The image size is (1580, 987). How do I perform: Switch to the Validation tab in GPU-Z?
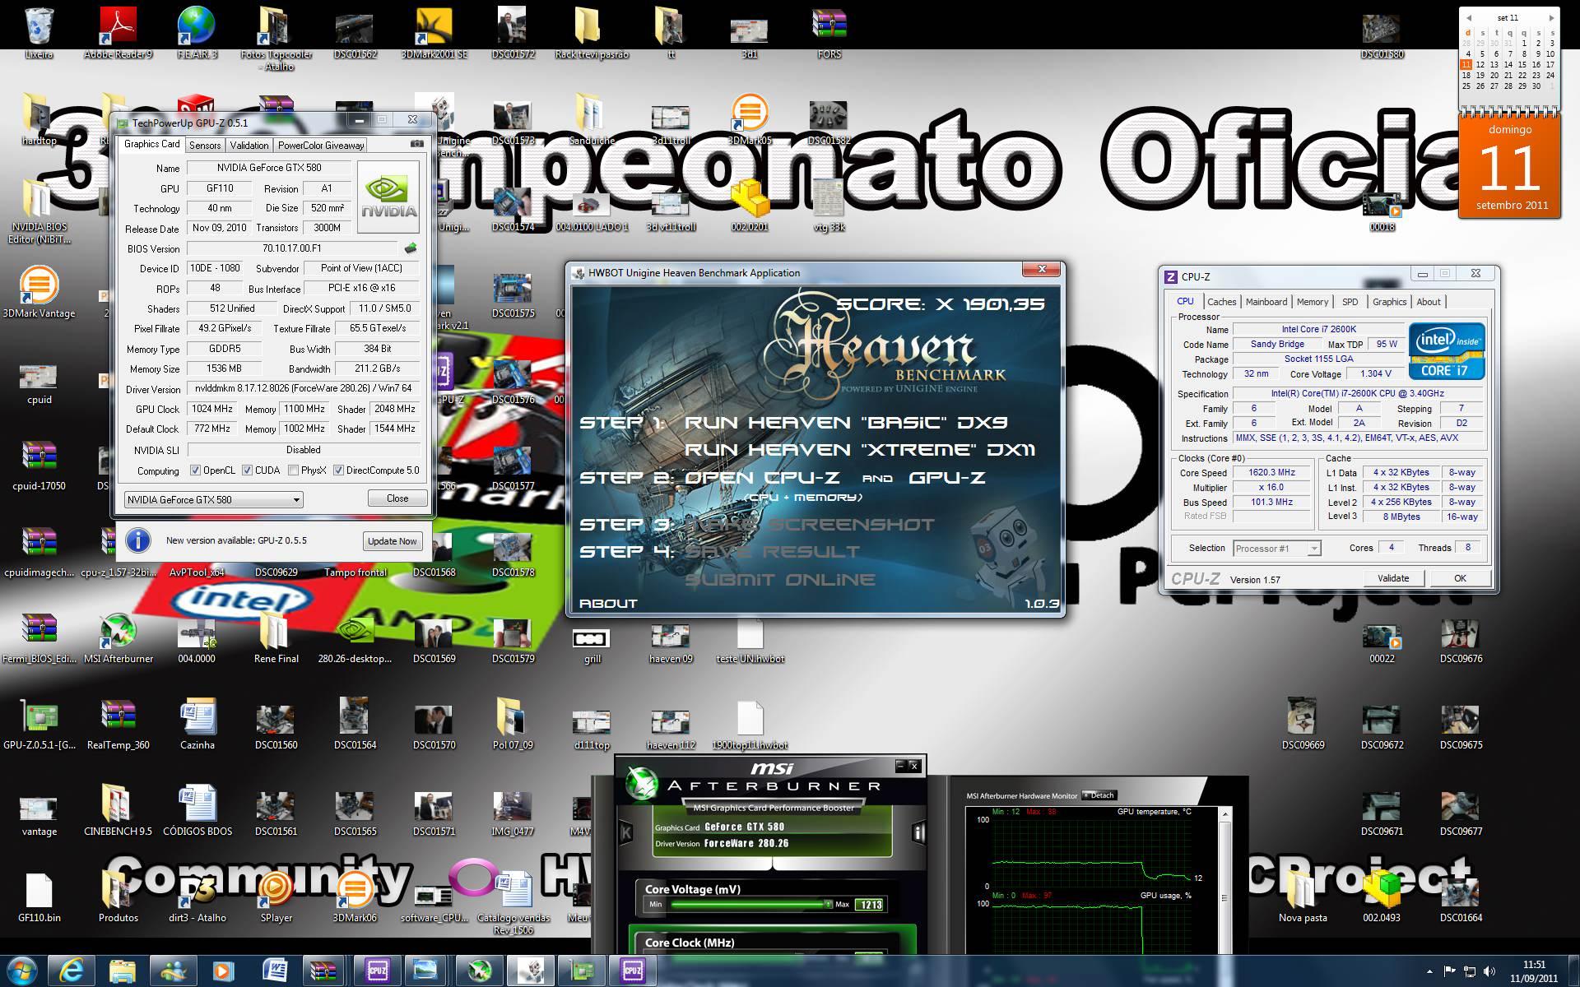tap(249, 145)
